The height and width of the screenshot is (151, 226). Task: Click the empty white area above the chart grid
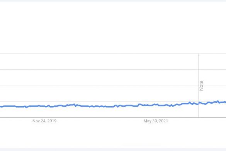click(113, 27)
